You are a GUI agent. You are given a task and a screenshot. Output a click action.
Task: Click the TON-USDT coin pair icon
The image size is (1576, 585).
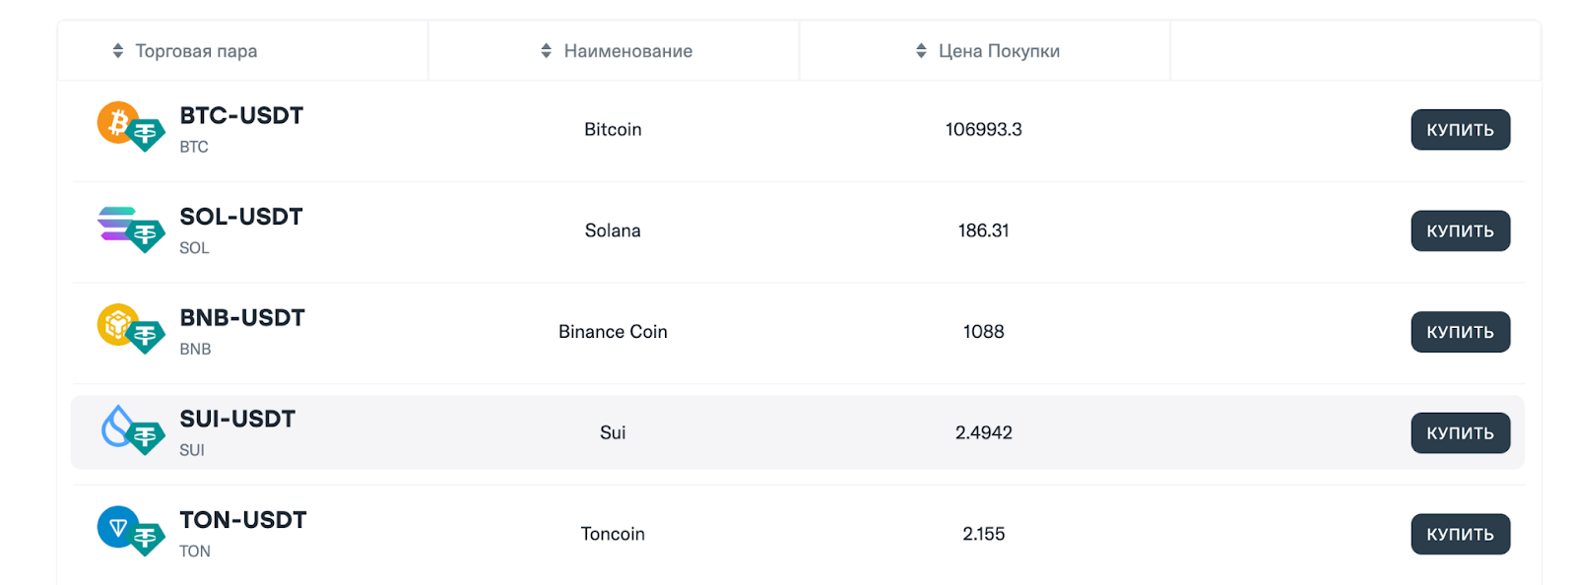[130, 531]
